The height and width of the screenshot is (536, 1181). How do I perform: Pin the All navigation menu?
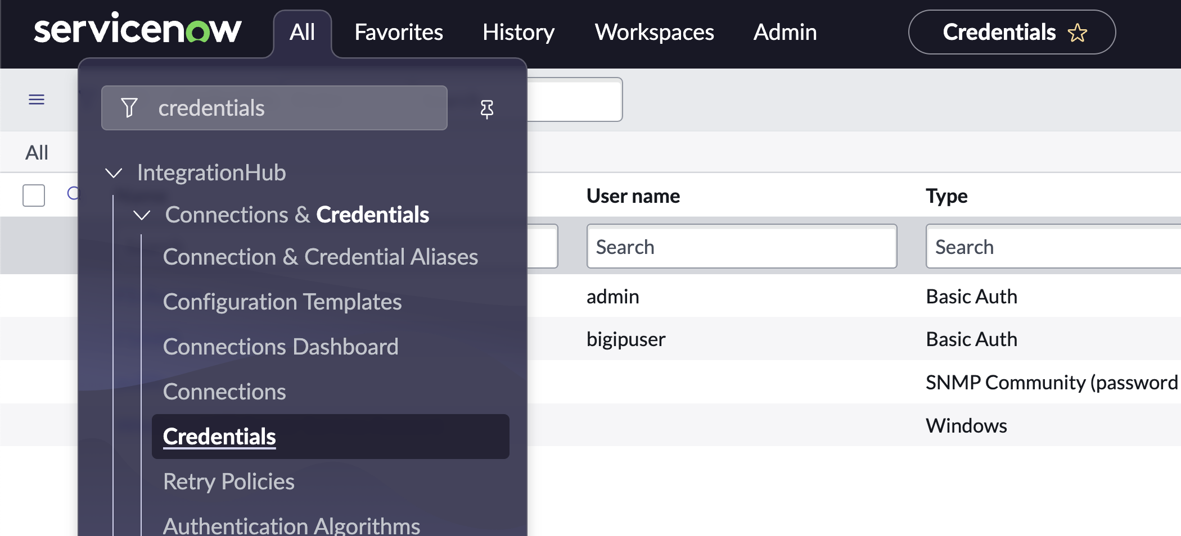point(486,108)
